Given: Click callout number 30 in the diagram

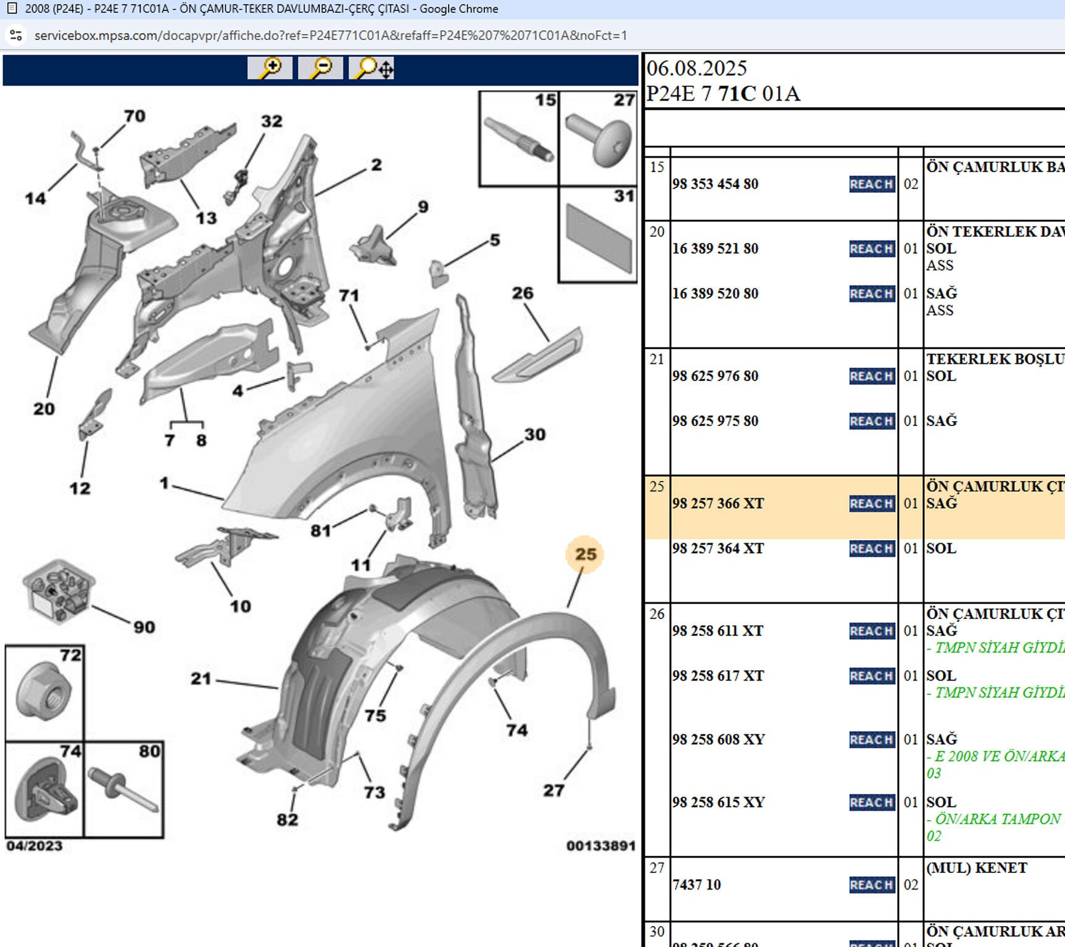Looking at the screenshot, I should click(535, 435).
